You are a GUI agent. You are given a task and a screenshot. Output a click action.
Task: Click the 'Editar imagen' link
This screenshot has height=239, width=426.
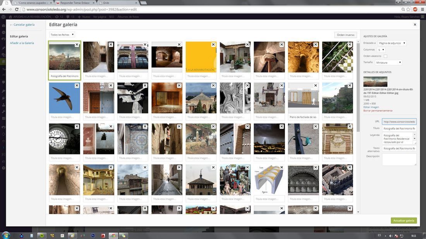coord(371,107)
